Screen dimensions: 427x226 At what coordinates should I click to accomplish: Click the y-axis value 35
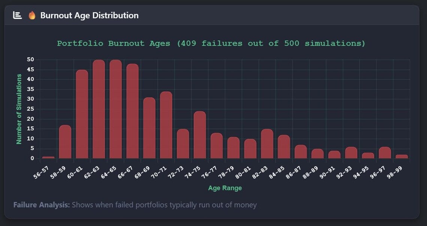[30, 89]
